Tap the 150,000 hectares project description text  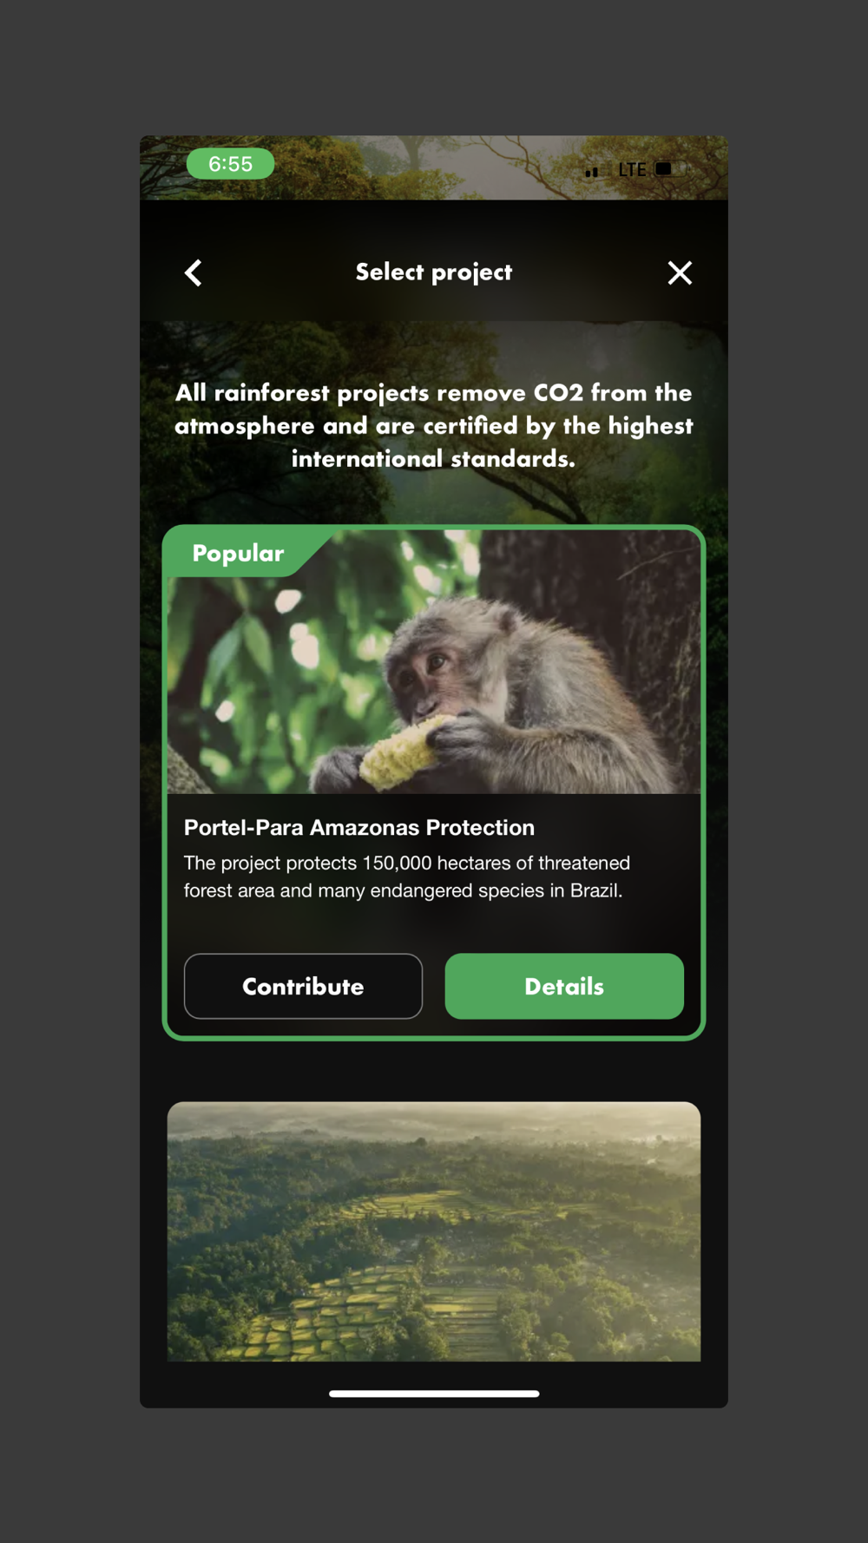tap(406, 877)
